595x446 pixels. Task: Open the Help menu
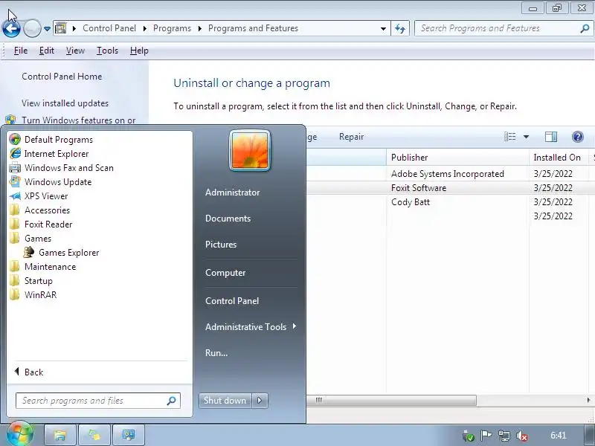click(x=139, y=51)
